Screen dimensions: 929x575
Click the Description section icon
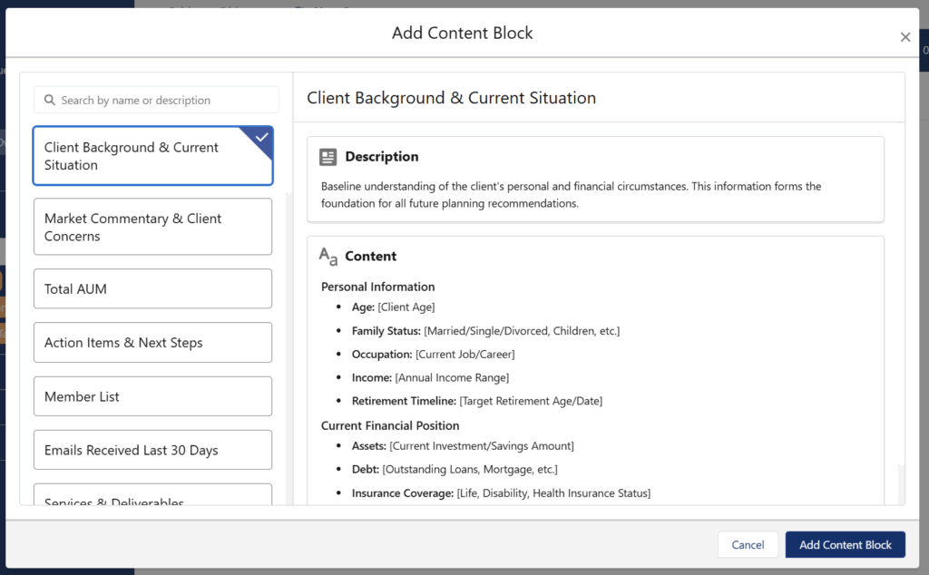pos(328,157)
